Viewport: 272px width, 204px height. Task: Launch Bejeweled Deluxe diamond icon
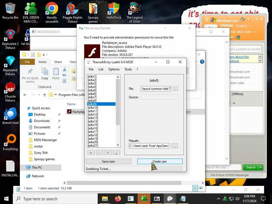pos(10,66)
